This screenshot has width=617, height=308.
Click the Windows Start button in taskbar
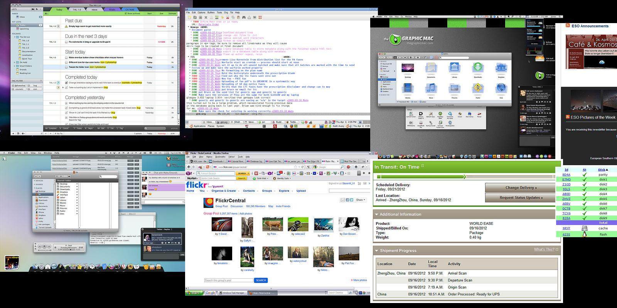tap(194, 293)
